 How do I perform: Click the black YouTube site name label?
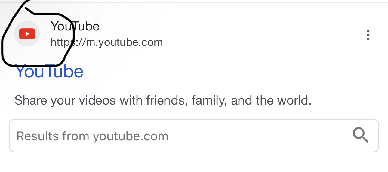(75, 27)
